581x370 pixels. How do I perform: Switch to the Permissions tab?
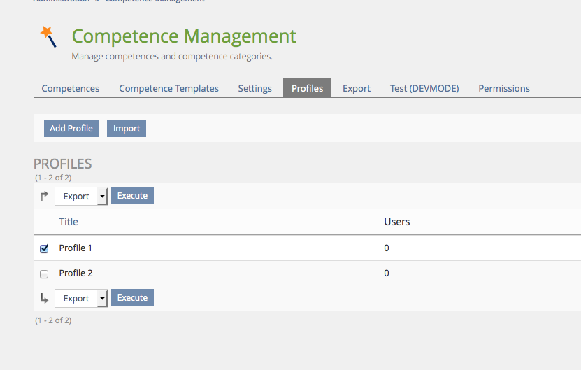503,88
